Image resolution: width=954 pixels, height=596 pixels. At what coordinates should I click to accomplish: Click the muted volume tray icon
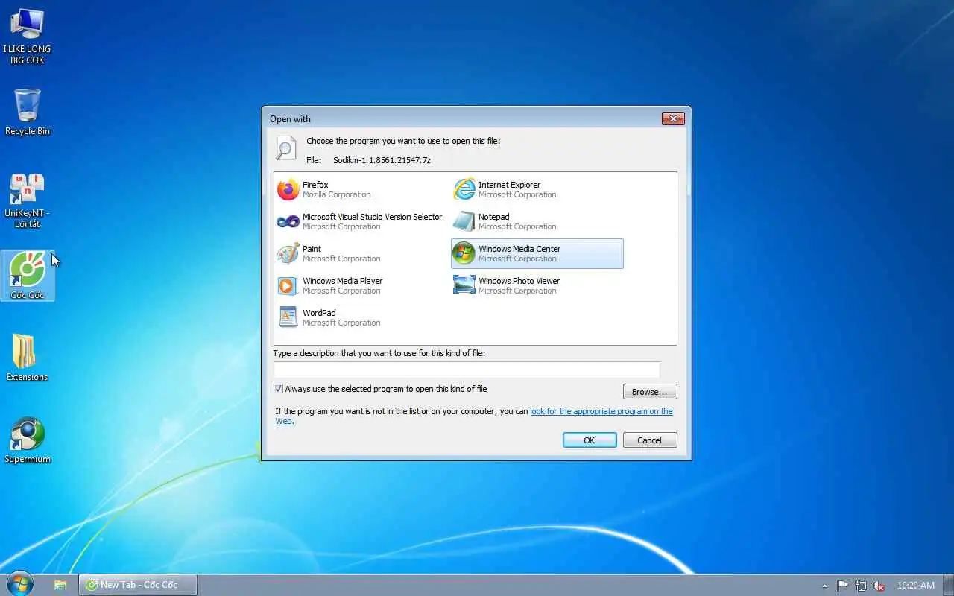(x=879, y=586)
